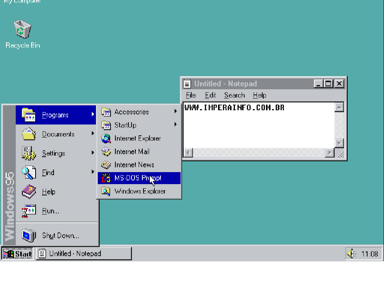Click the Untitled - Notepad taskbar button

coord(84,253)
